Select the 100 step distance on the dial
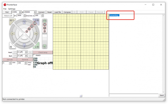This screenshot has width=168, height=104. pos(34,23)
